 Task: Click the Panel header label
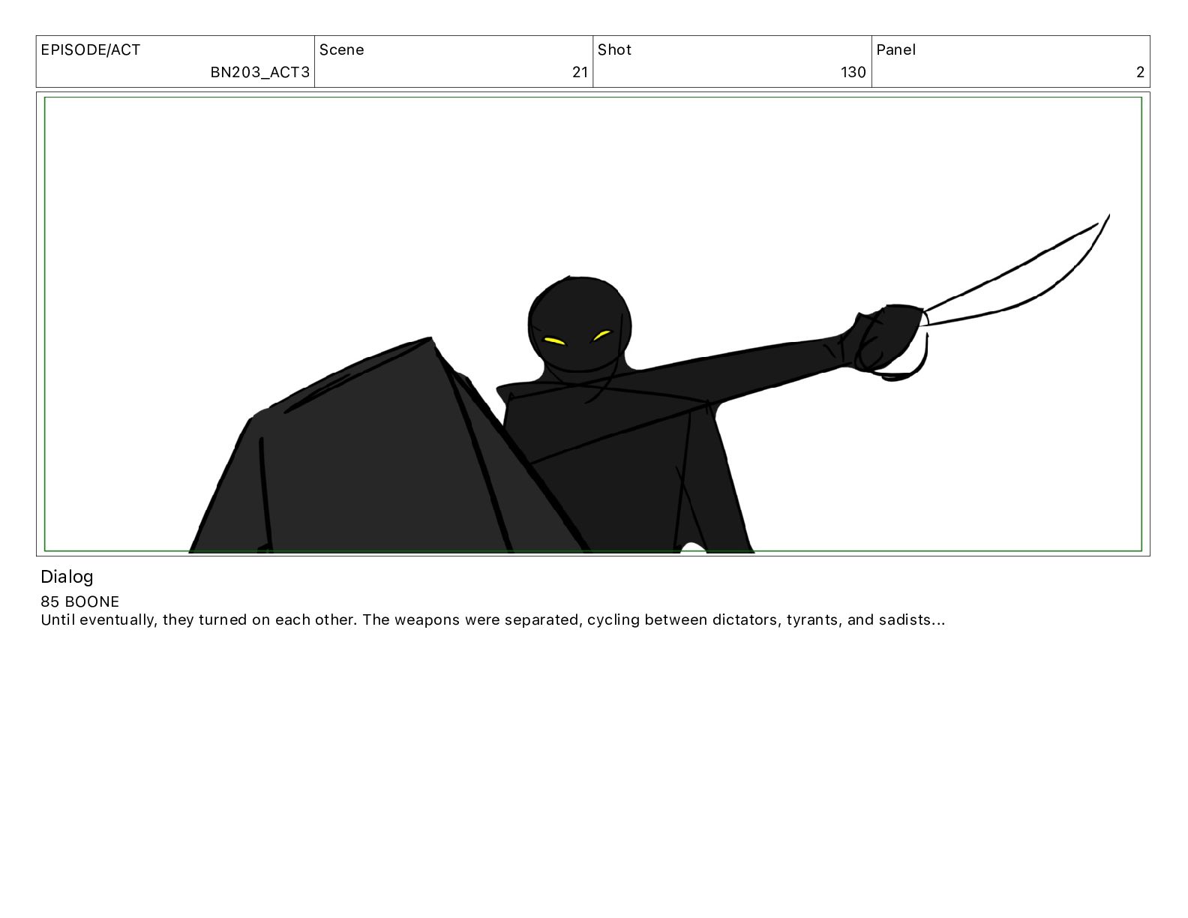click(x=895, y=50)
